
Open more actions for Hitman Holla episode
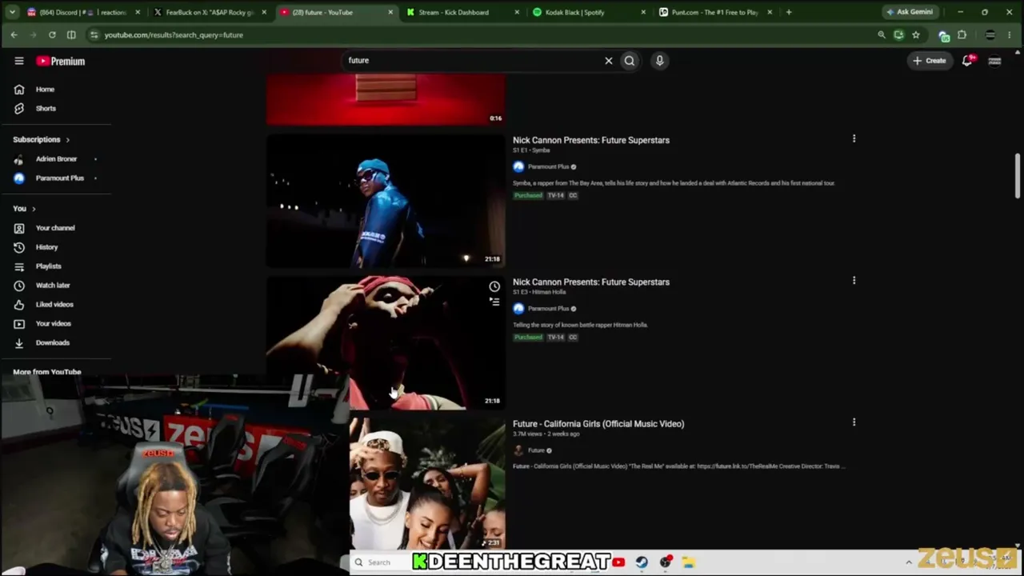[854, 281]
